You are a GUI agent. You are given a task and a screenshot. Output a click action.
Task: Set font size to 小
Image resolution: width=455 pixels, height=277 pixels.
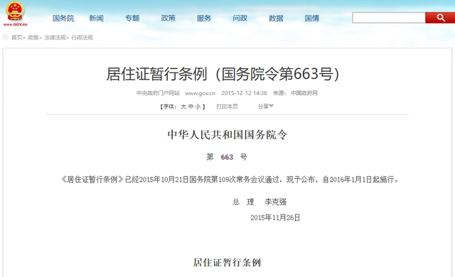point(198,107)
